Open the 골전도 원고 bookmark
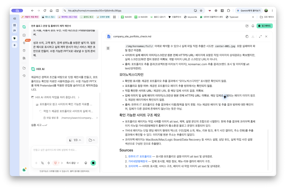286x189 pixels. [x=87, y=17]
